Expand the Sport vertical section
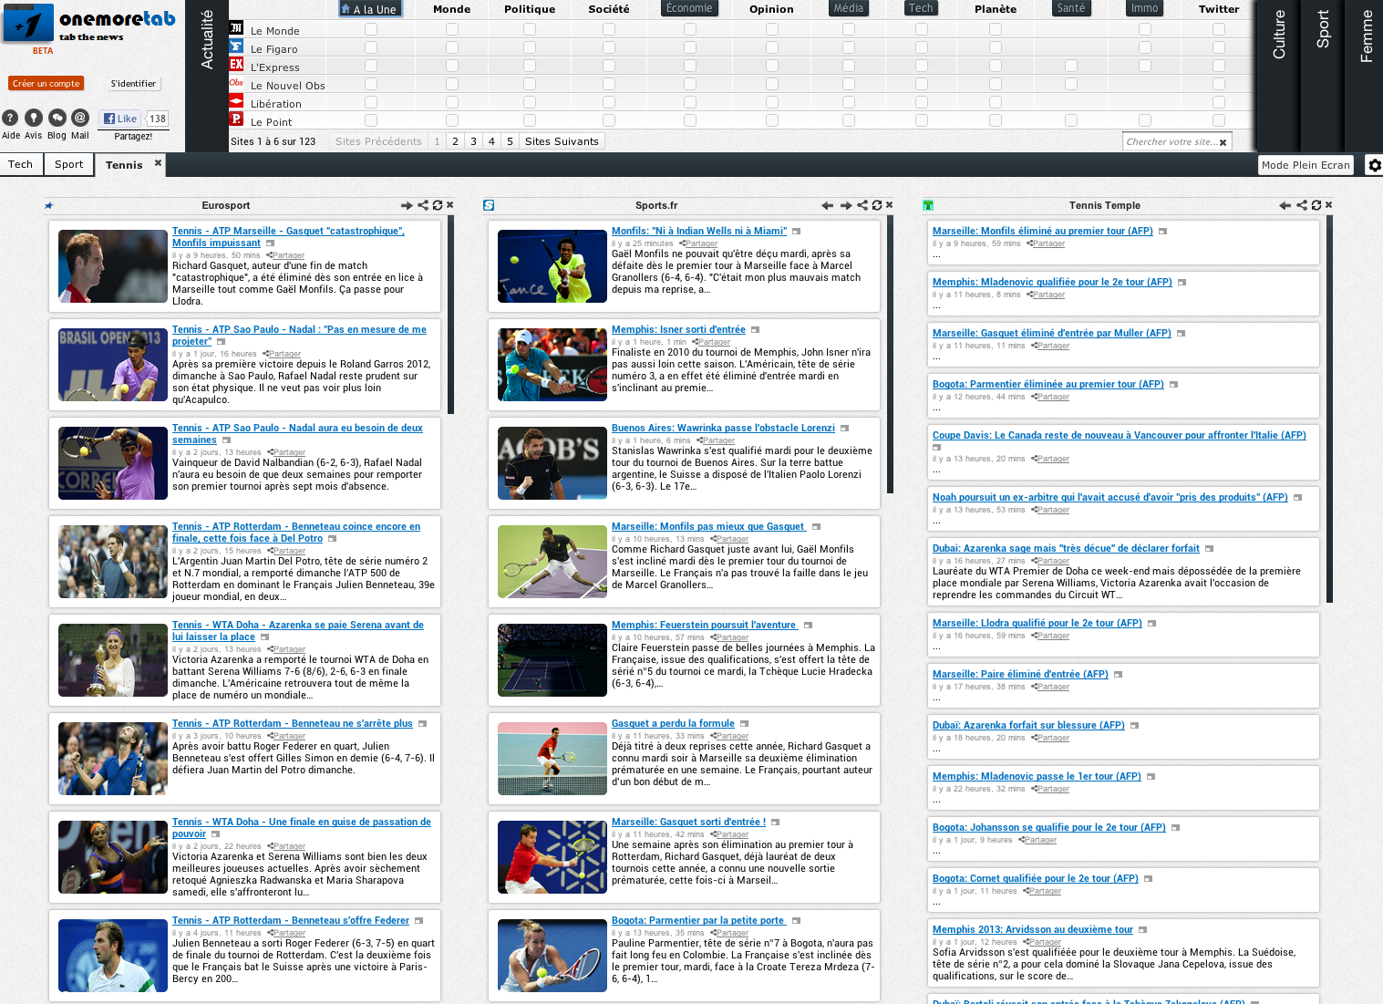 (1323, 76)
